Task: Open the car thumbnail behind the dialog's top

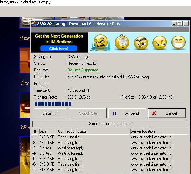Action: [x=25, y=23]
